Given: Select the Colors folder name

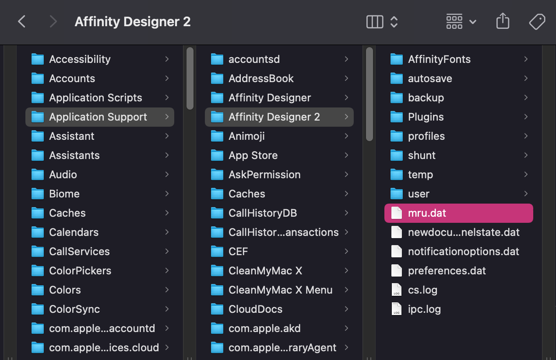Looking at the screenshot, I should coord(65,290).
